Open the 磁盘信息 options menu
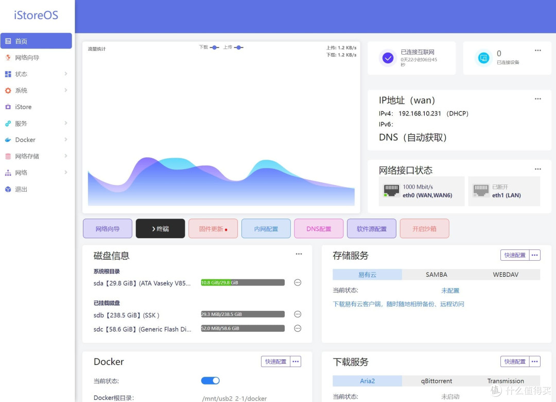556x402 pixels. 299,254
